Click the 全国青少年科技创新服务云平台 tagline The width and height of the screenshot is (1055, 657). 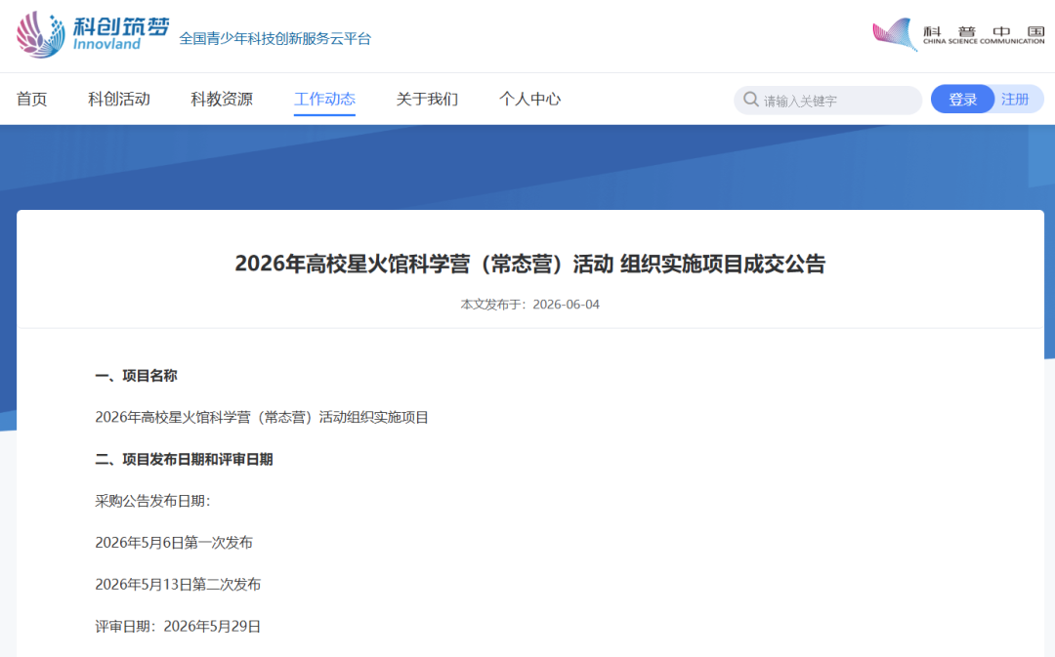click(x=275, y=38)
